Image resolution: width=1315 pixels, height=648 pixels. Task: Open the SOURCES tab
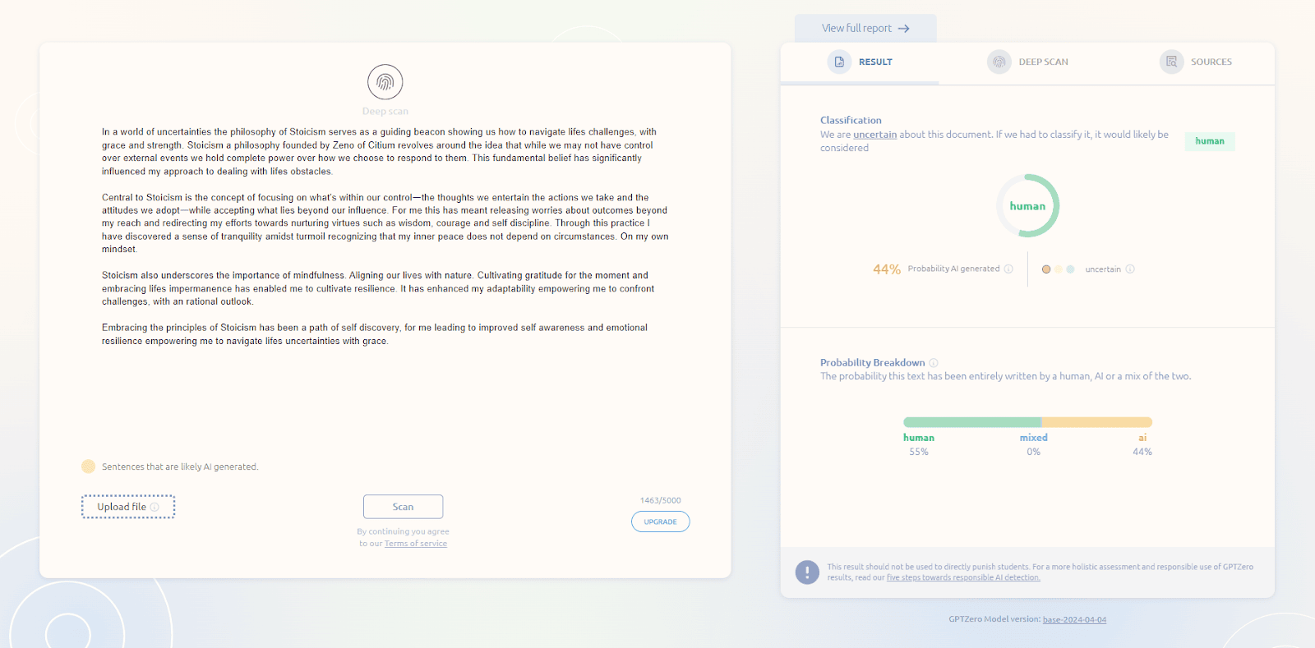point(1211,62)
